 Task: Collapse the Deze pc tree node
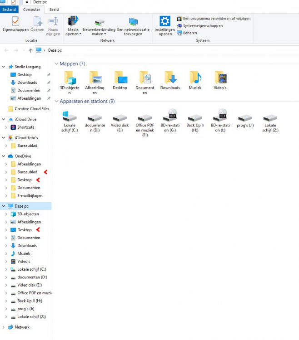pos(4,206)
